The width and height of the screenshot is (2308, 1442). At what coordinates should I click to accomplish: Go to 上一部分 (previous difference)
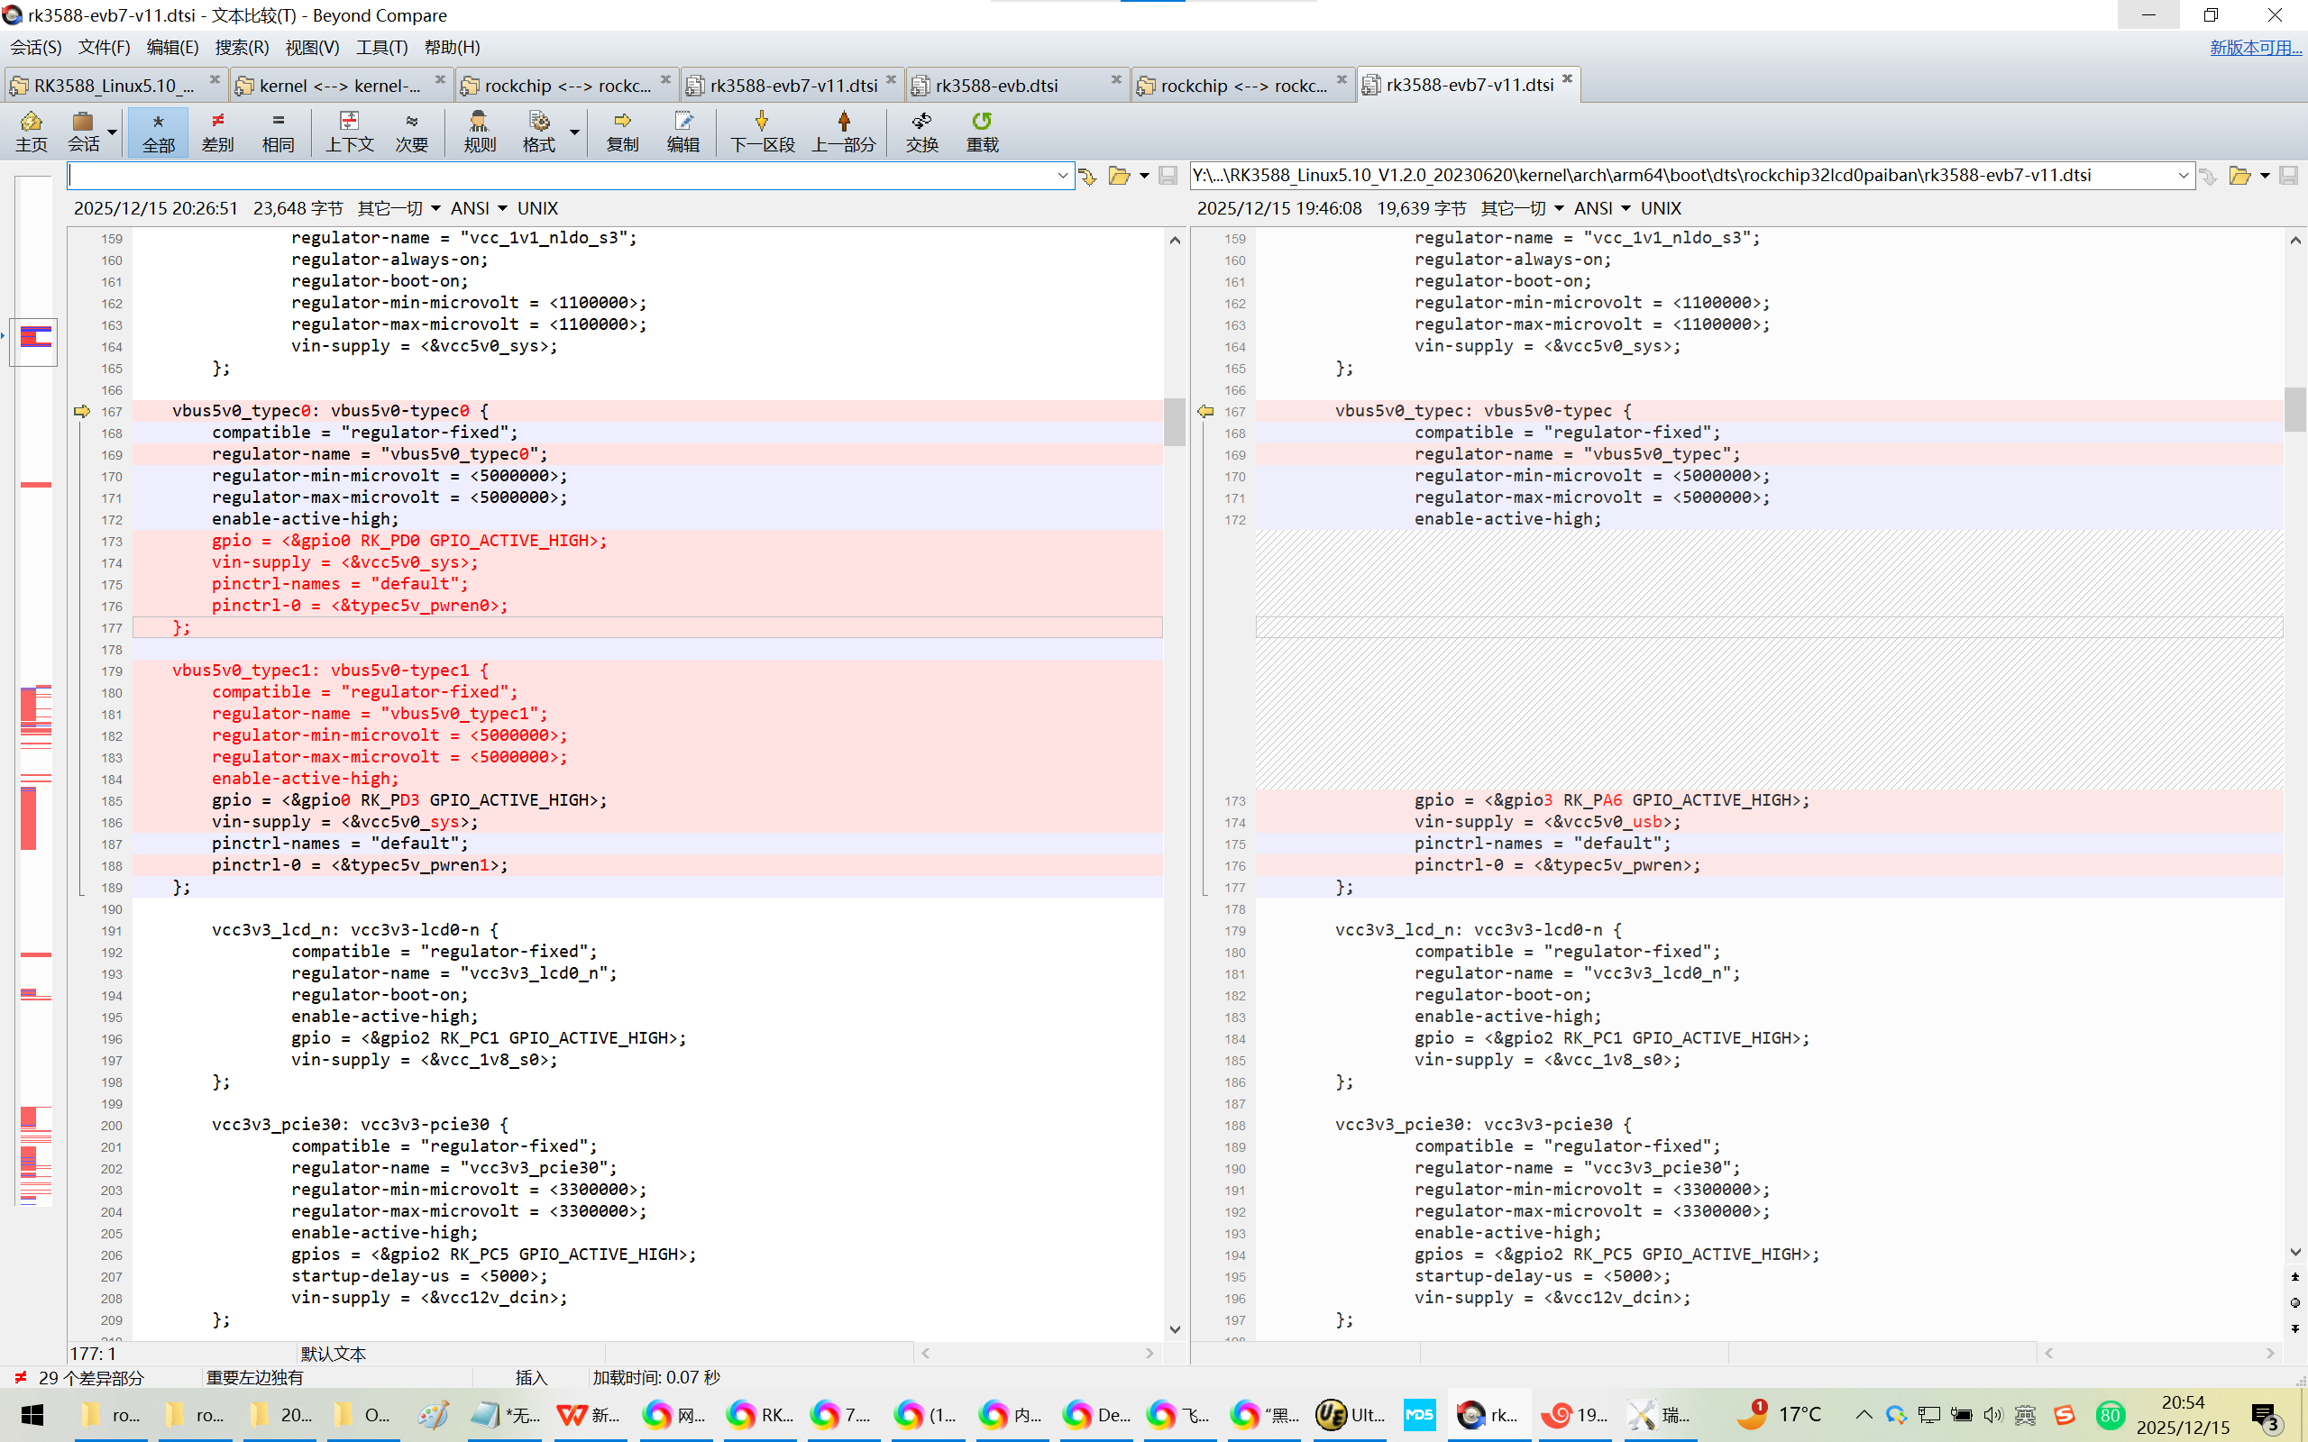[843, 132]
